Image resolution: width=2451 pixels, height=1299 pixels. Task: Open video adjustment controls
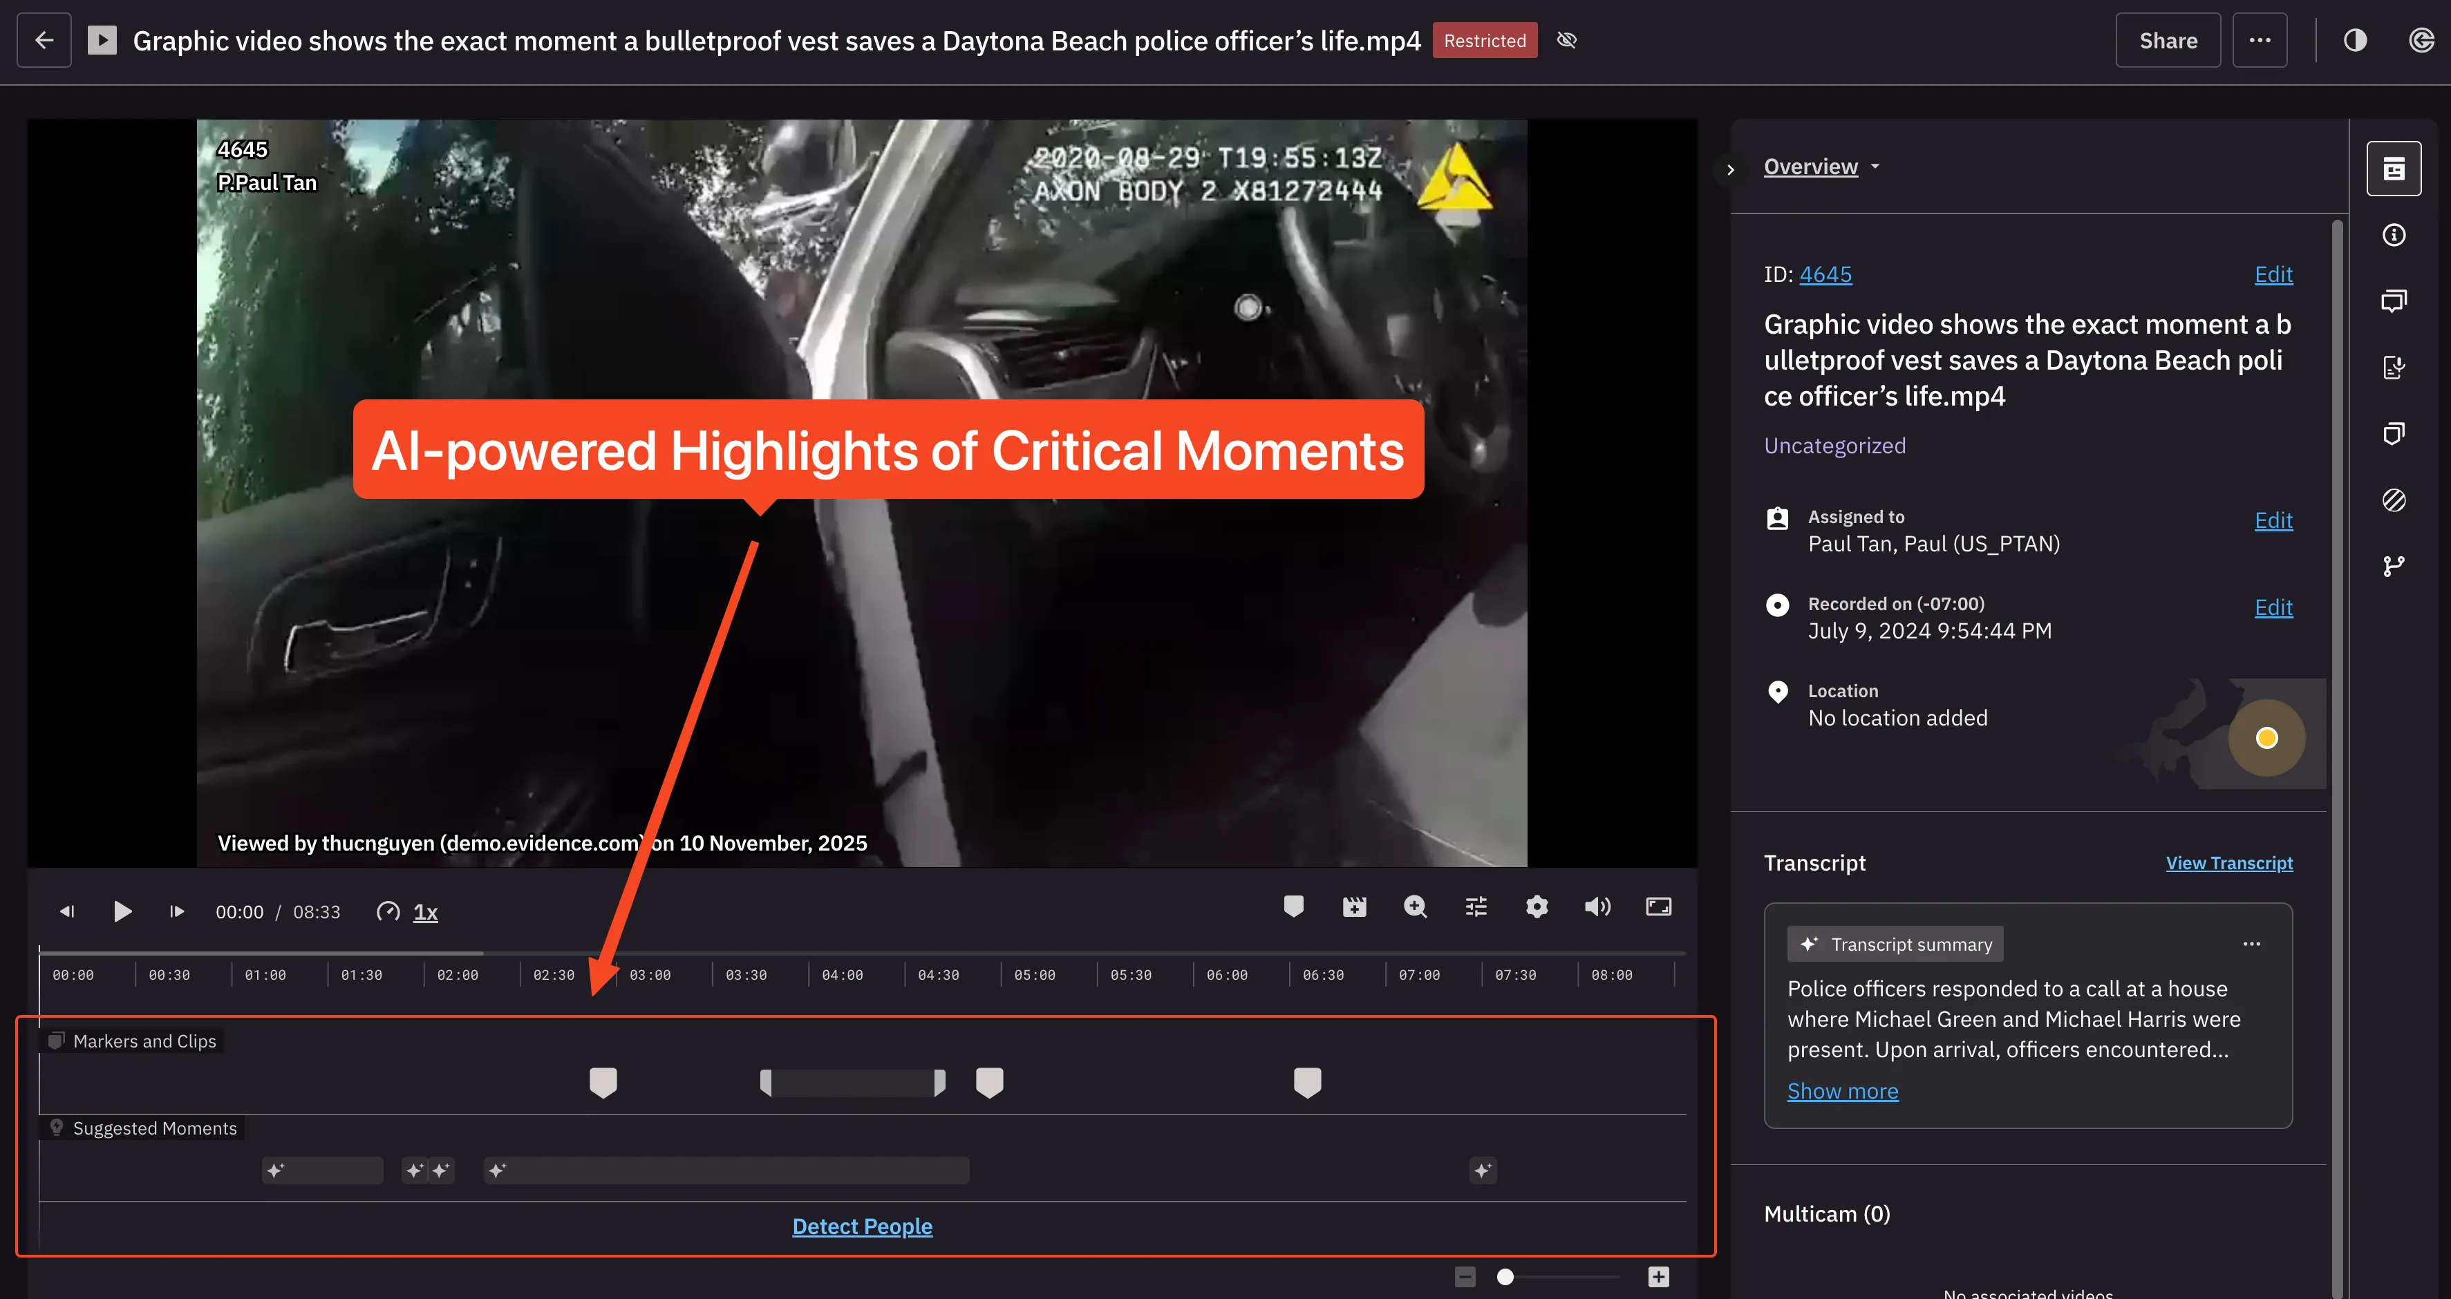[x=1475, y=907]
